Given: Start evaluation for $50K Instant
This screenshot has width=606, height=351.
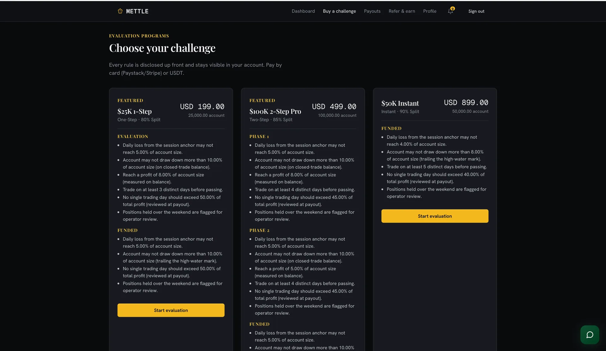Looking at the screenshot, I should [435, 216].
